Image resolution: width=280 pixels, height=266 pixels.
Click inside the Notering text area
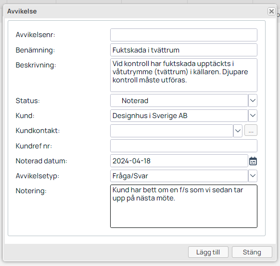184,206
